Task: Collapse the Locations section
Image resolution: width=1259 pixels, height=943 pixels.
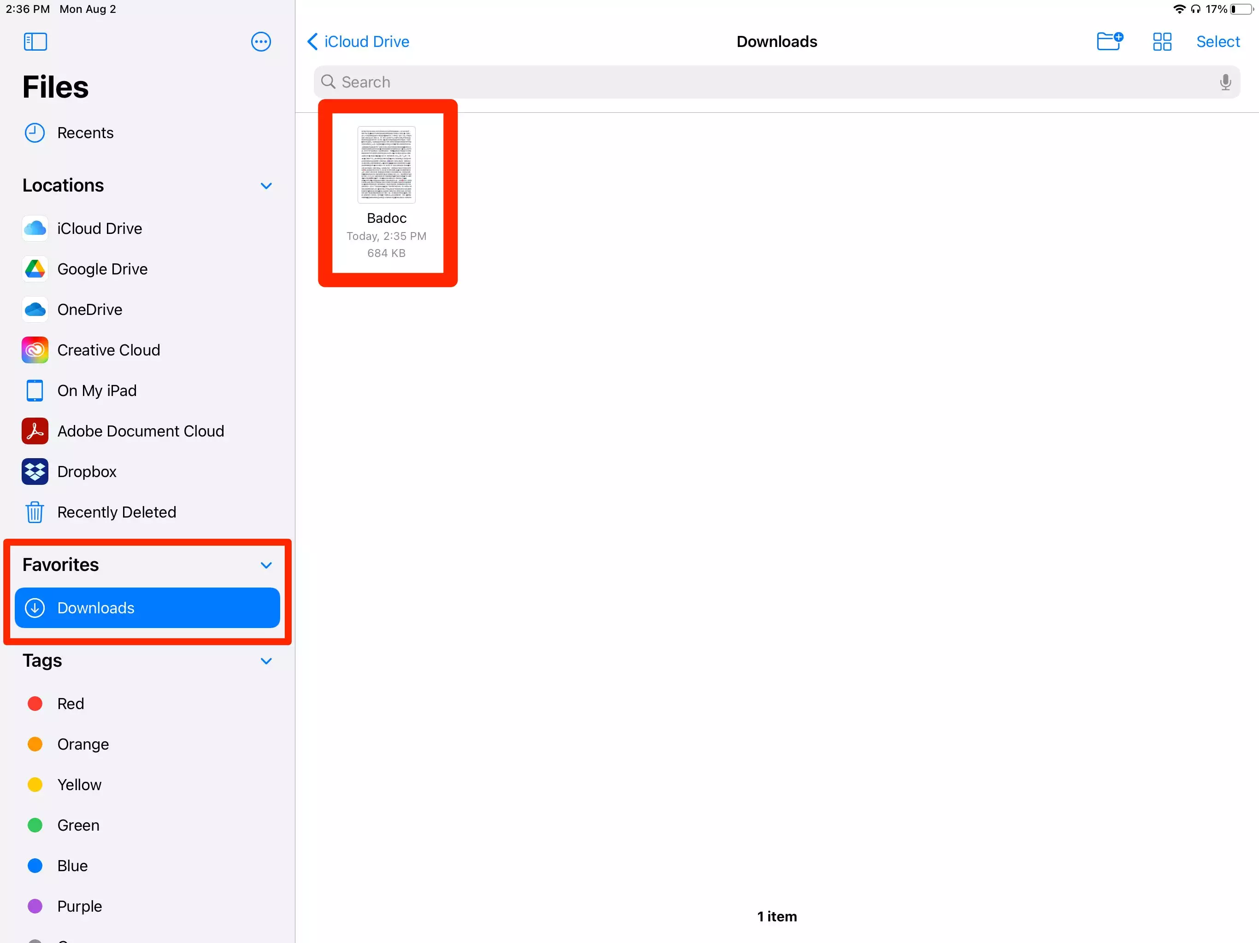Action: (x=266, y=186)
